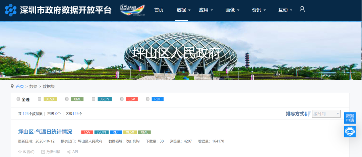Open the 坪山区-气温日统计情况 dataset link
Viewport: 362px width, 157px height.
point(45,132)
